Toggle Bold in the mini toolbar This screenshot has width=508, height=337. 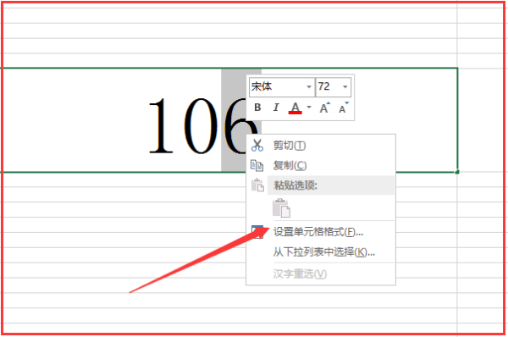257,108
